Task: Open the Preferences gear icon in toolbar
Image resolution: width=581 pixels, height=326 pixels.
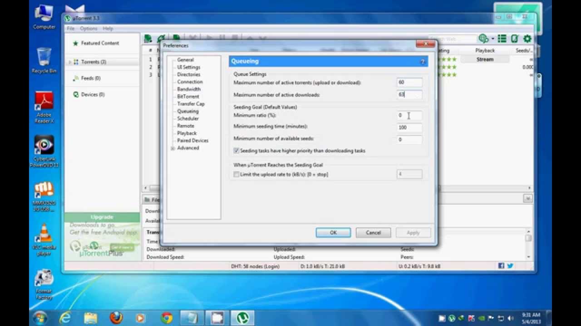Action: (527, 39)
